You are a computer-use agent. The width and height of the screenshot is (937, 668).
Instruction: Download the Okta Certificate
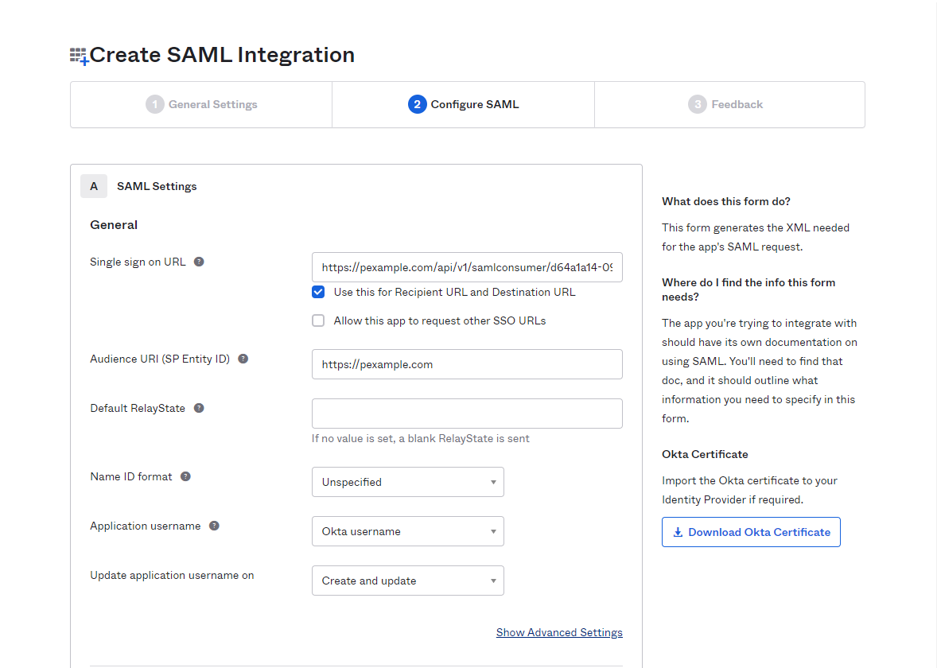[750, 532]
